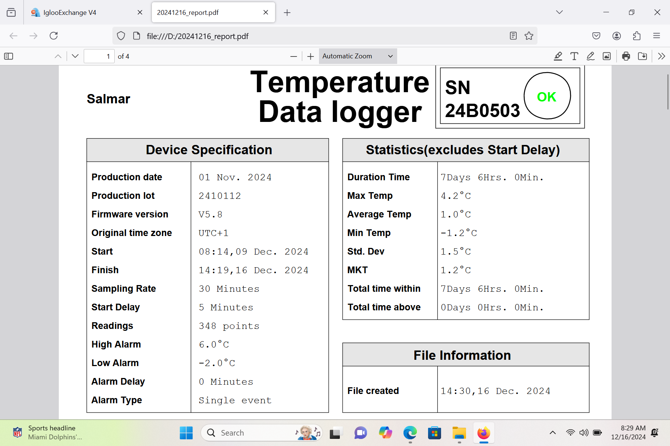The width and height of the screenshot is (670, 446).
Task: Open the Wi-Fi network status icon
Action: pyautogui.click(x=570, y=433)
